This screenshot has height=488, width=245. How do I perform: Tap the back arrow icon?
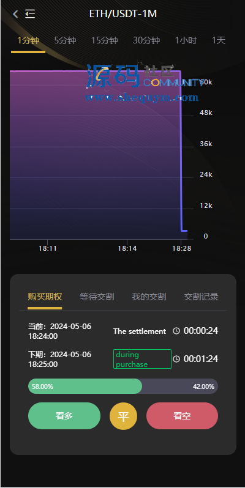[15, 14]
